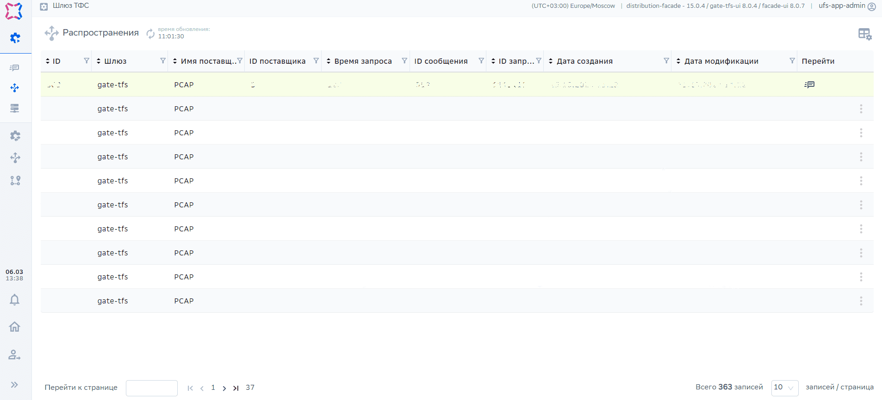Screen dimensions: 882x400
Task: Sort by Дата модификации column
Action: [x=678, y=61]
